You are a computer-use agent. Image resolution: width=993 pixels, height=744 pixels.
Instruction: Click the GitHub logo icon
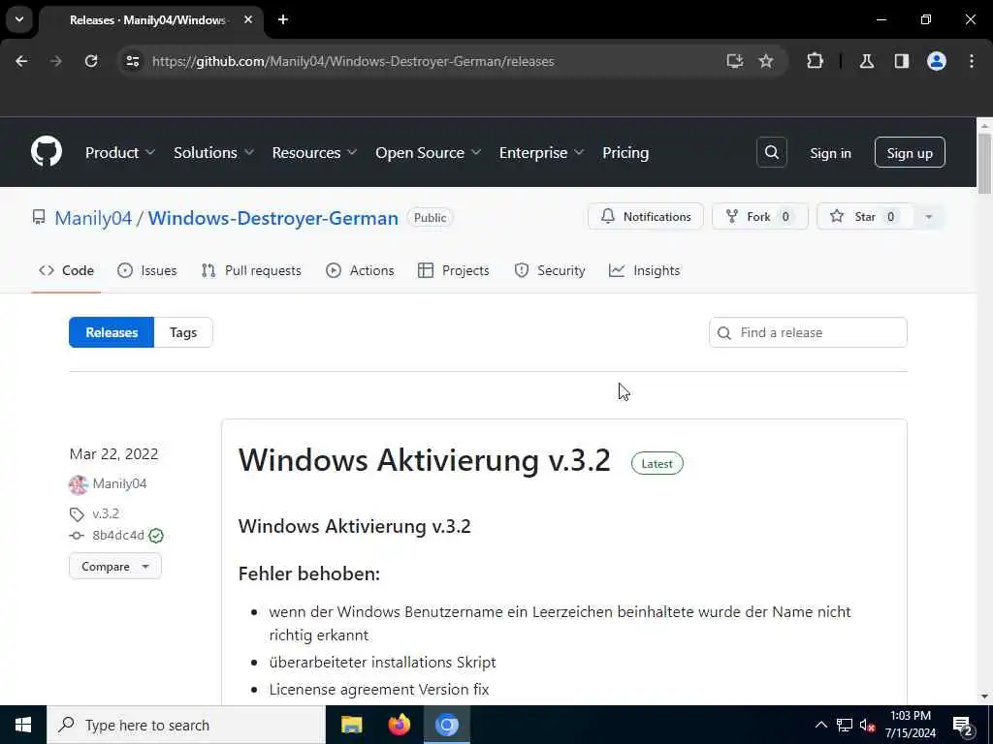(47, 152)
